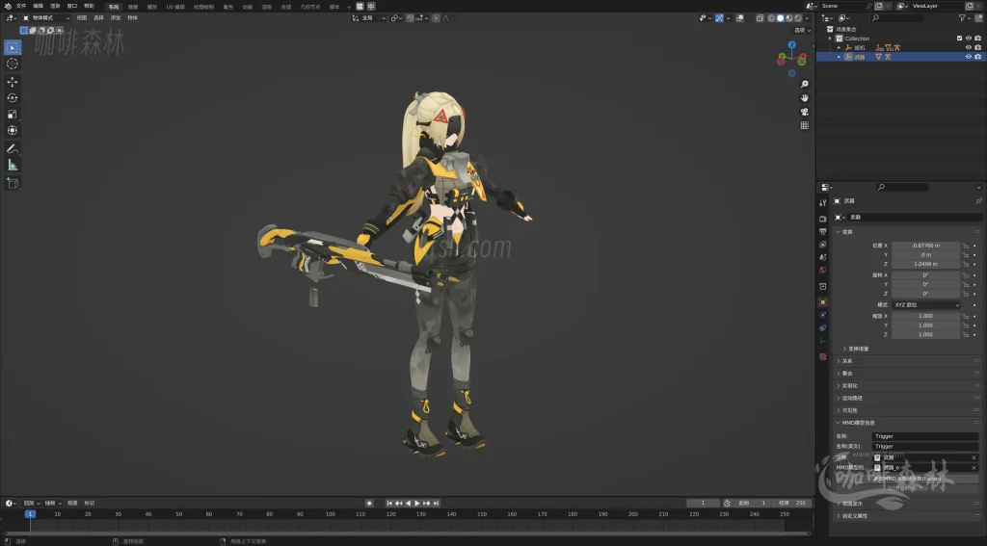Viewport: 987px width, 546px height.
Task: Select the Scale tool
Action: click(x=12, y=114)
